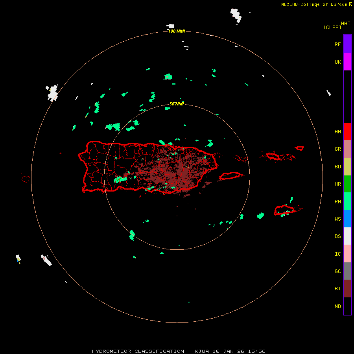Select the IC light pink legend swatch

pos(347,254)
